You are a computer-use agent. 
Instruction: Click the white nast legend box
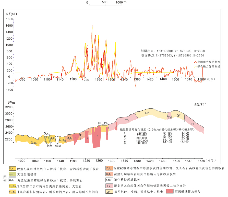(x=109, y=180)
